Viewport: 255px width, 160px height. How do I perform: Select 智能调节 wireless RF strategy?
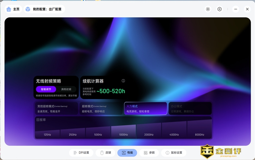click(x=46, y=89)
